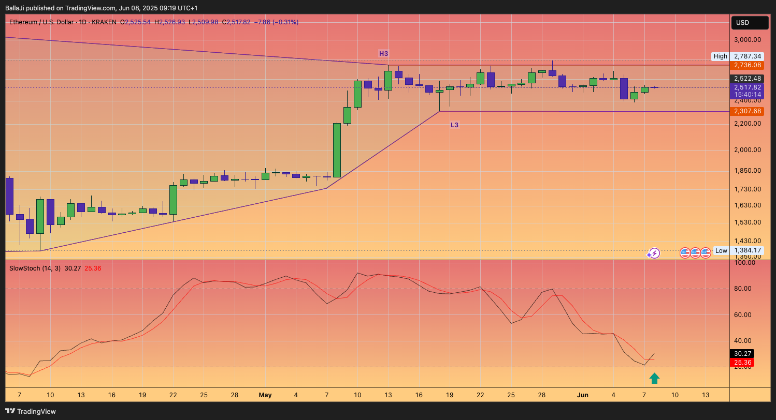Click the 15:40:14 countdown timer
Screen dimensions: 776x420
click(x=748, y=95)
